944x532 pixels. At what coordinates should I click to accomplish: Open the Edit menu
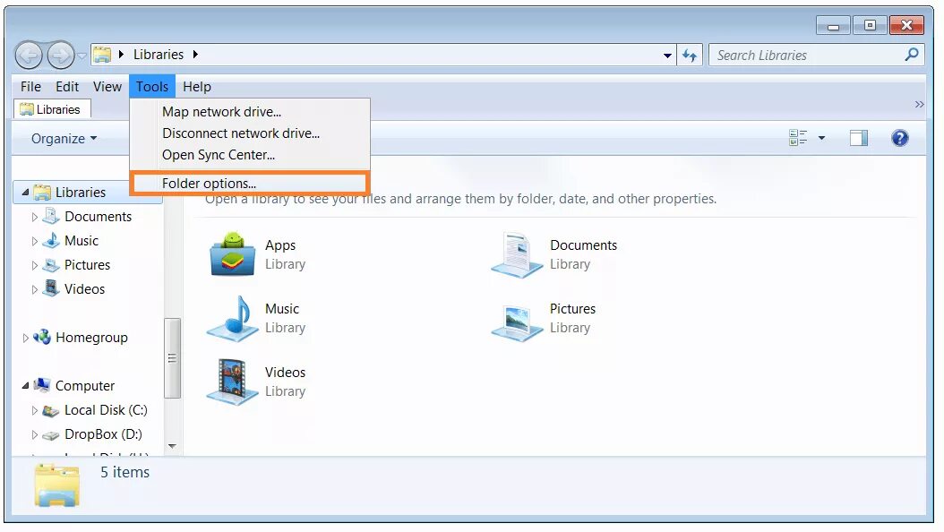click(x=67, y=87)
